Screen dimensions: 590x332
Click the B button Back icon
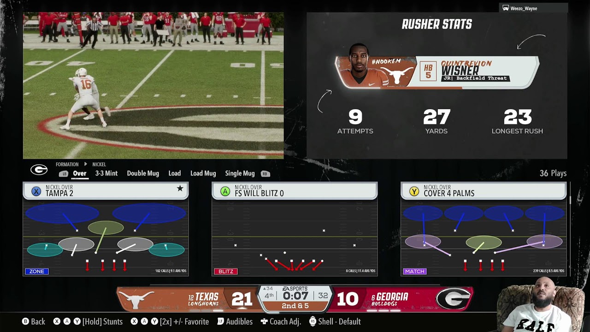click(26, 321)
